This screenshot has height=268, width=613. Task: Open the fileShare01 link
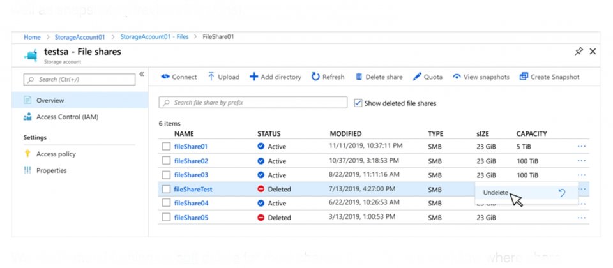click(191, 147)
